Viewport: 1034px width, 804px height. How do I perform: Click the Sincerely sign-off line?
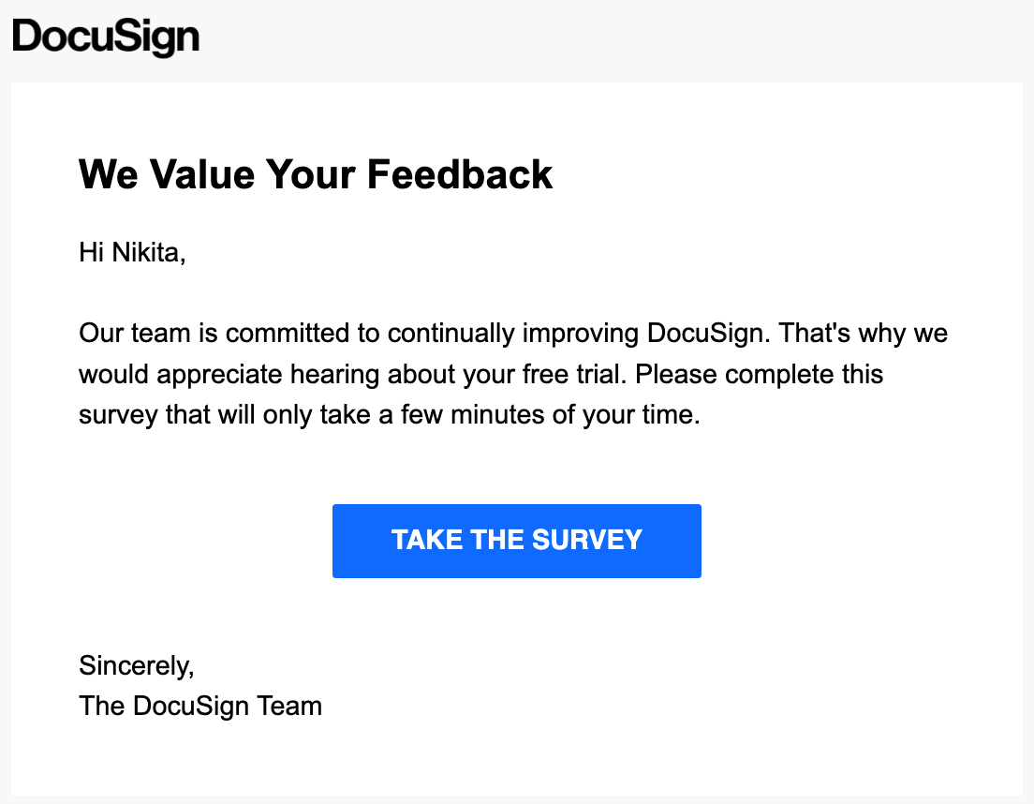click(x=137, y=666)
